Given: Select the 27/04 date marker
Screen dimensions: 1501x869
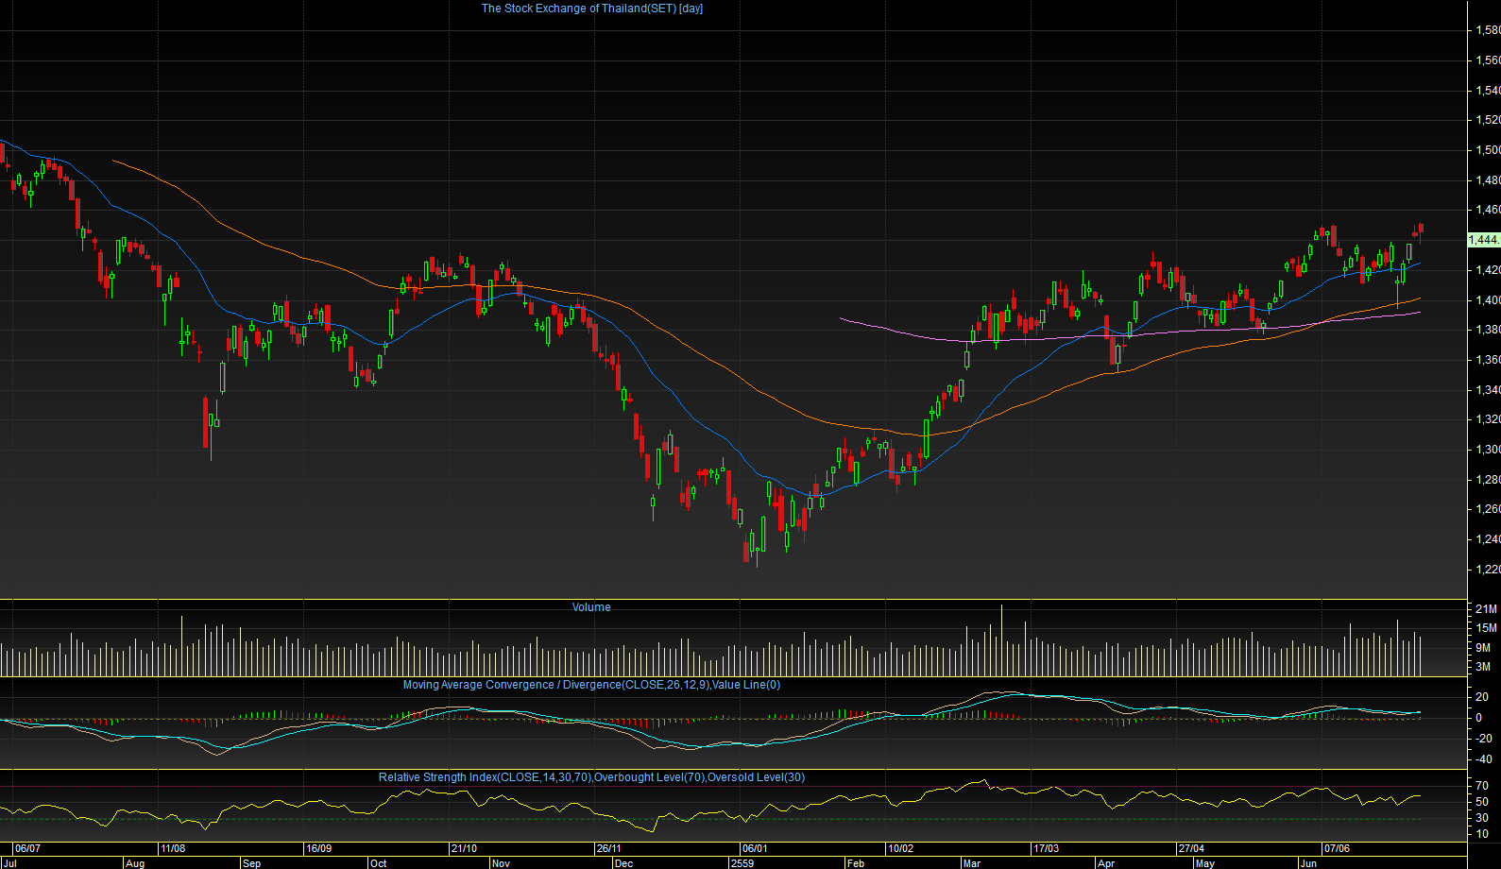Looking at the screenshot, I should (1191, 848).
